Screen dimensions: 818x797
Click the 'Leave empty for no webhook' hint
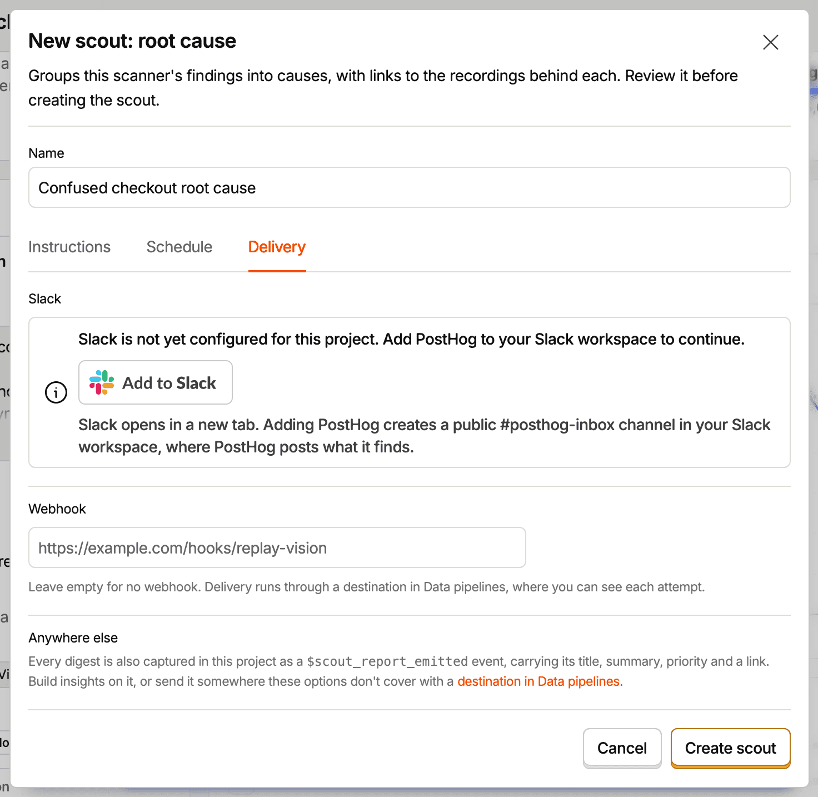(367, 587)
